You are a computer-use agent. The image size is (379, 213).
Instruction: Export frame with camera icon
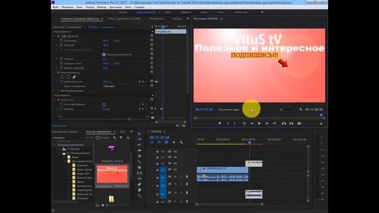[299, 124]
